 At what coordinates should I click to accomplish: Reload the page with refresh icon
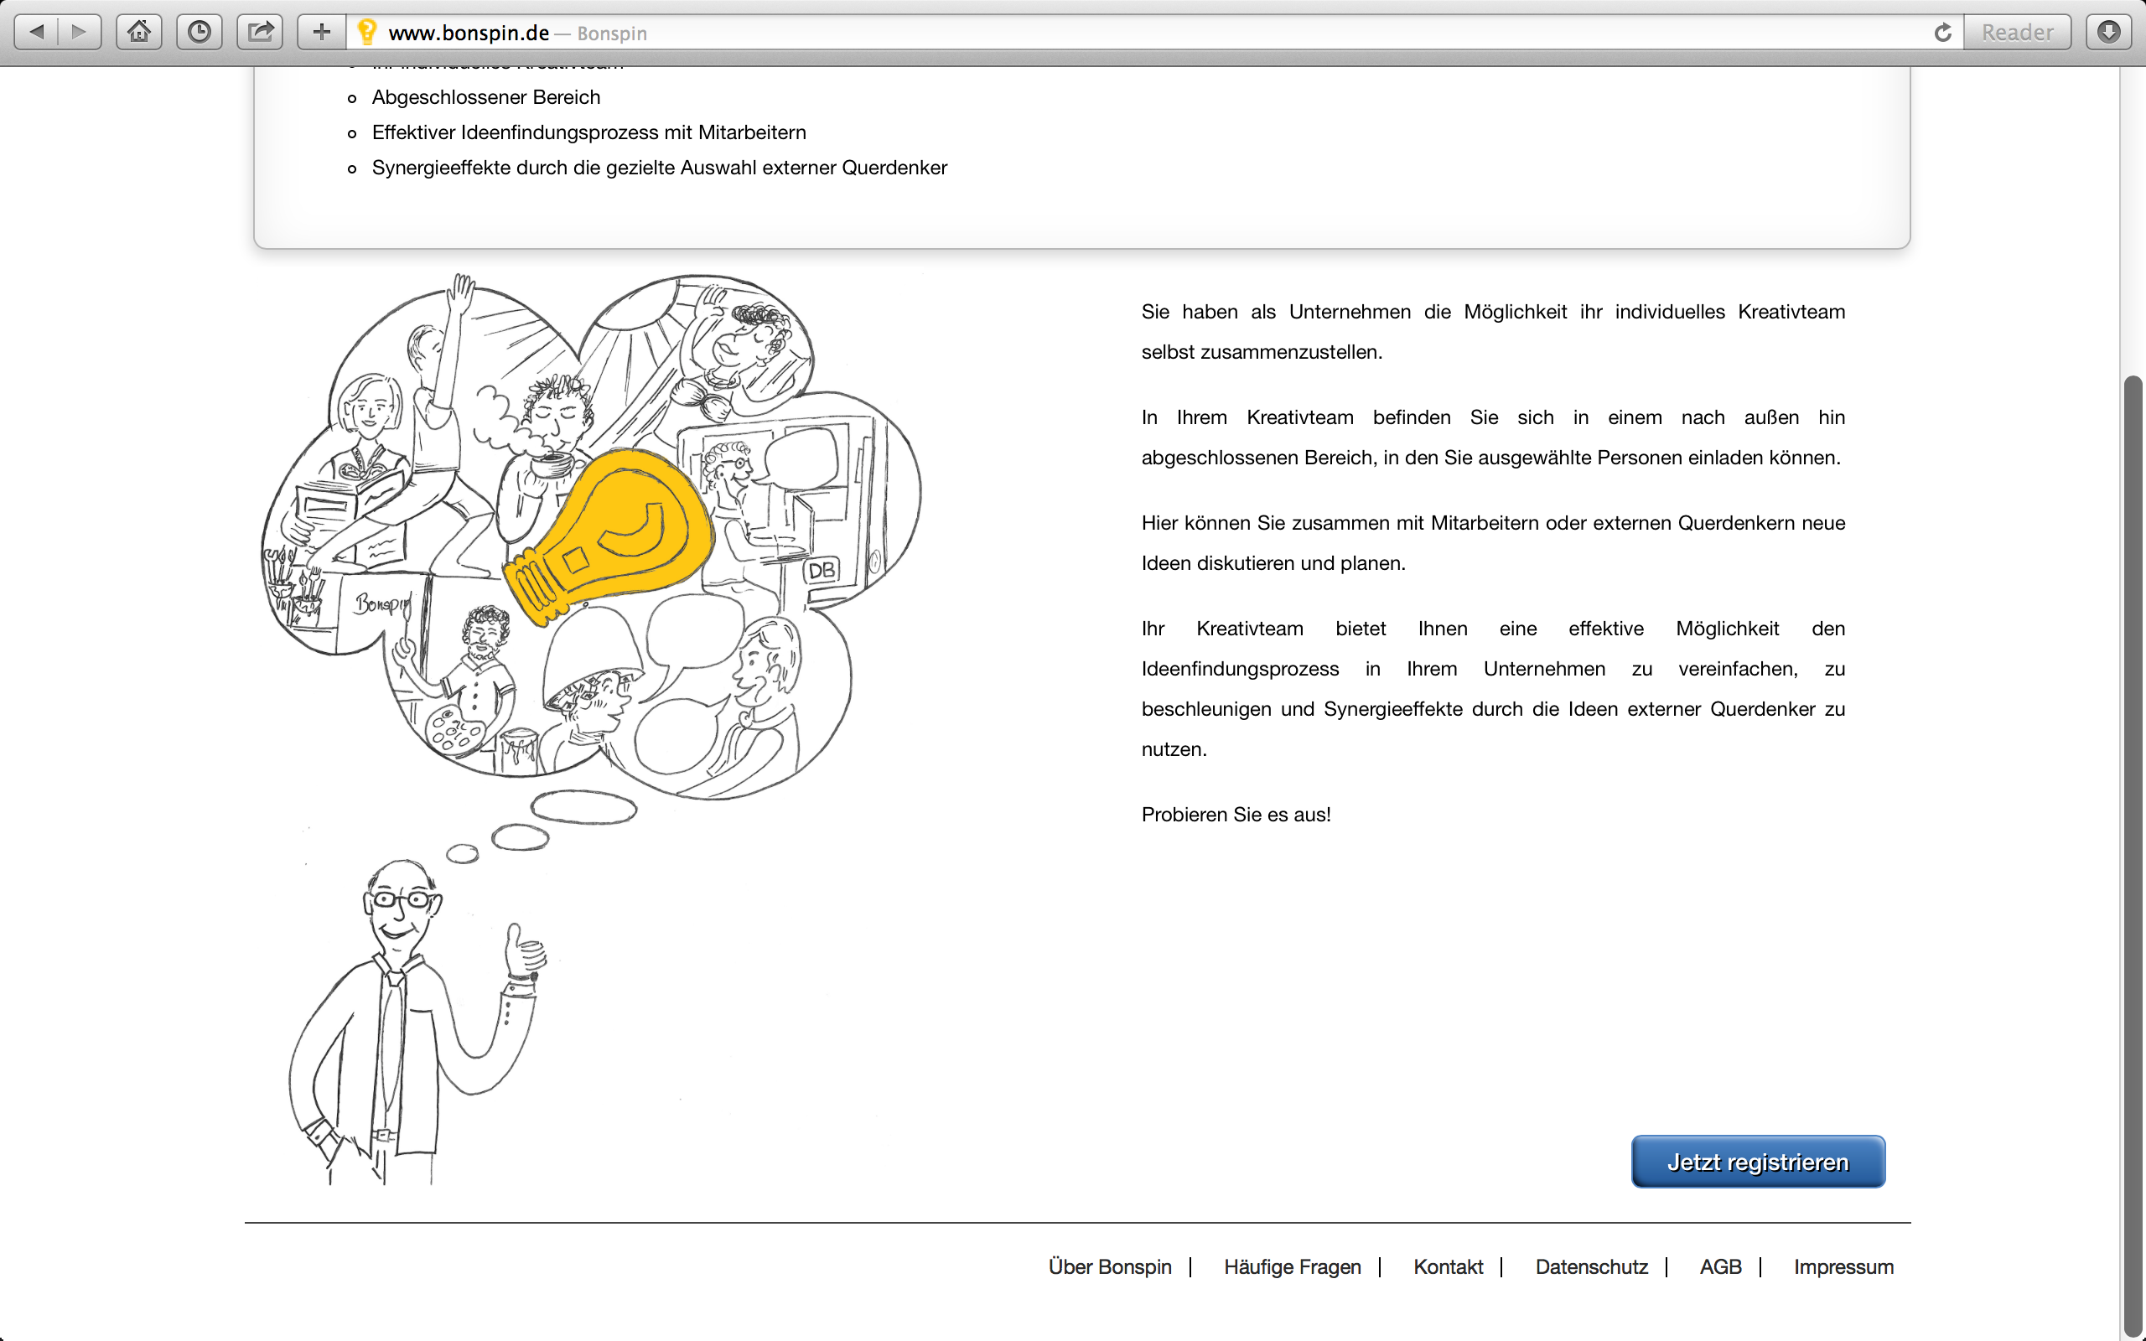(1942, 33)
